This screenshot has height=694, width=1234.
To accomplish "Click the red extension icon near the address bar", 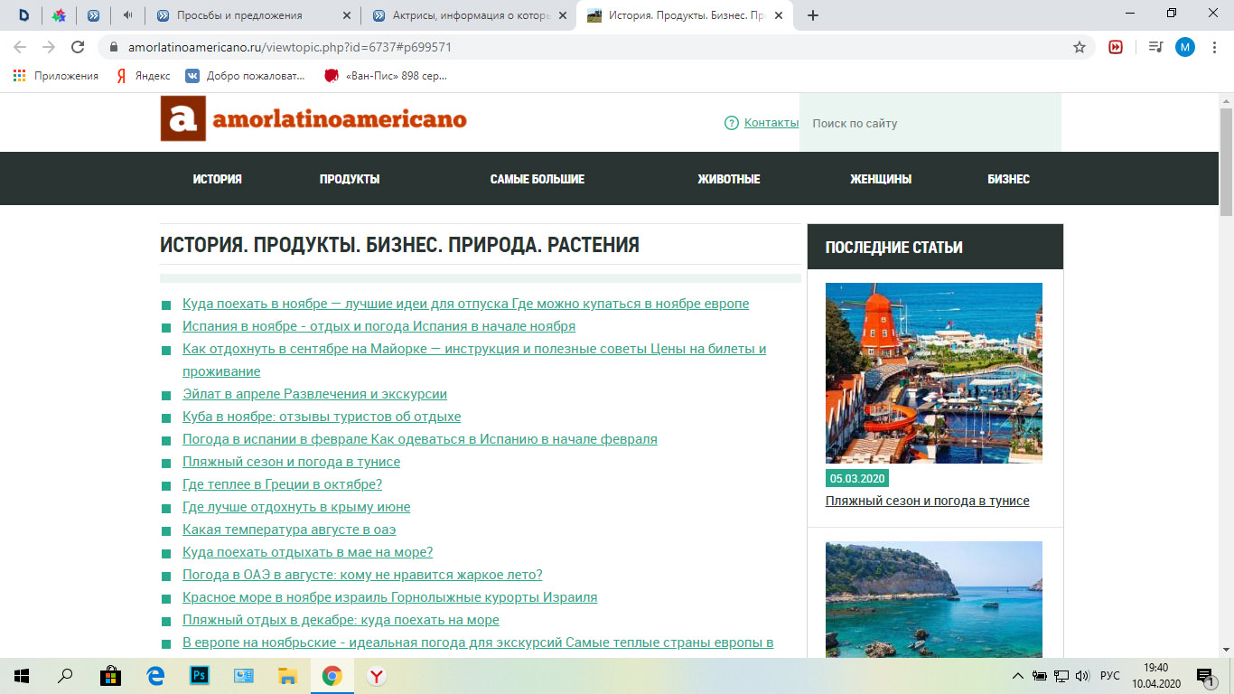I will coord(1116,47).
